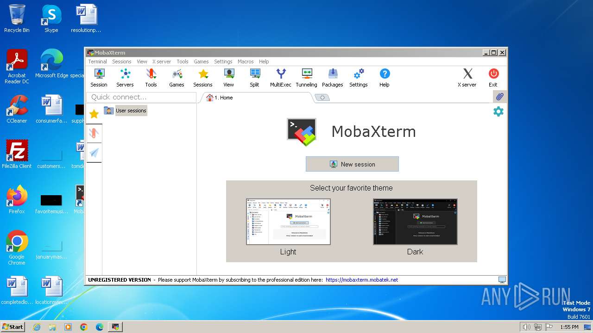Open new tab with plus button

coord(322,98)
